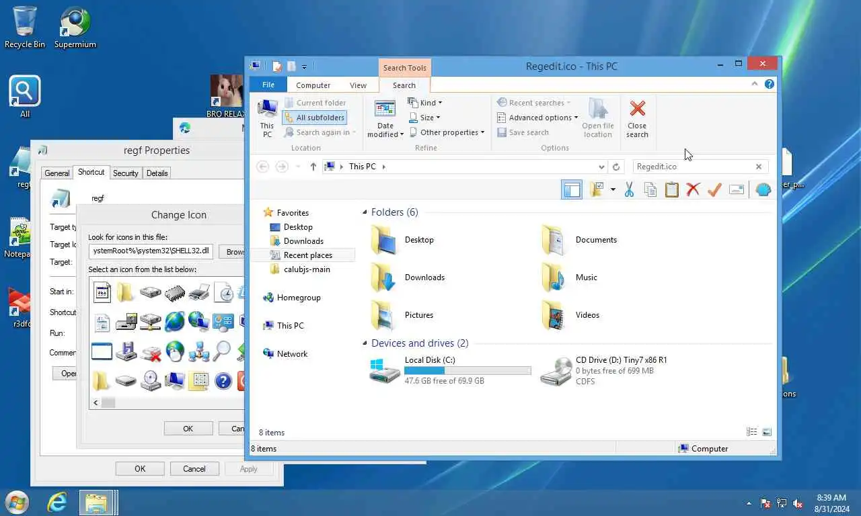861x516 pixels.
Task: Click the Windows Start orb
Action: click(x=17, y=503)
